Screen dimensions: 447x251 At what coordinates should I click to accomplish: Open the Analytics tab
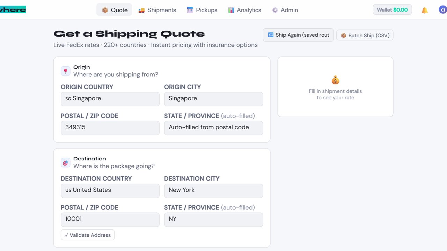[x=244, y=10]
